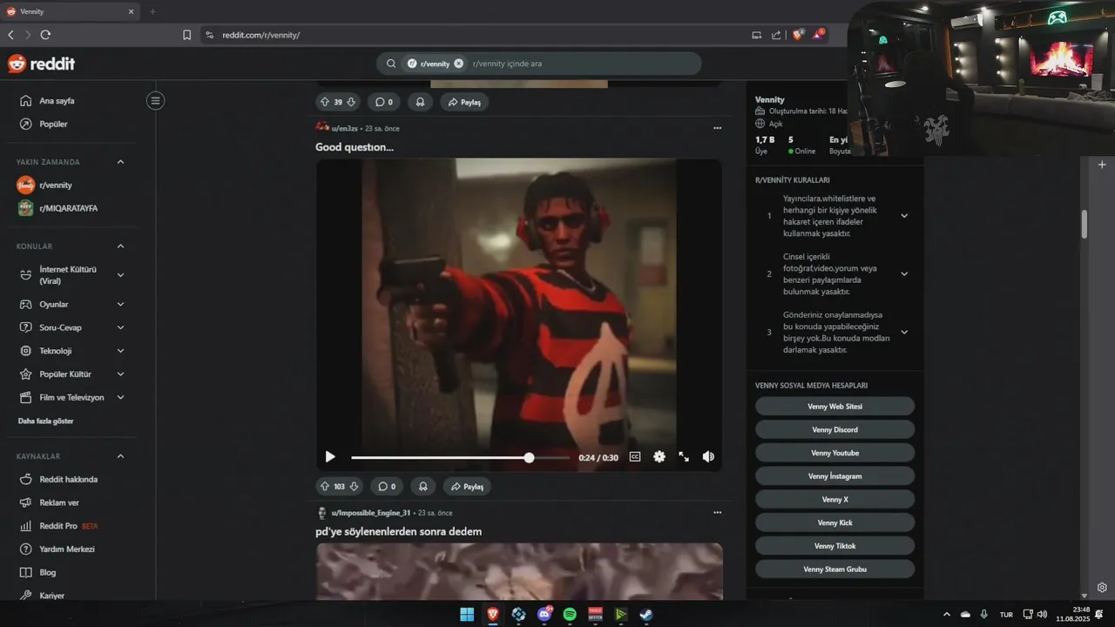This screenshot has width=1115, height=627.
Task: Open options for pd'ye söylenenlerden post
Action: click(717, 513)
